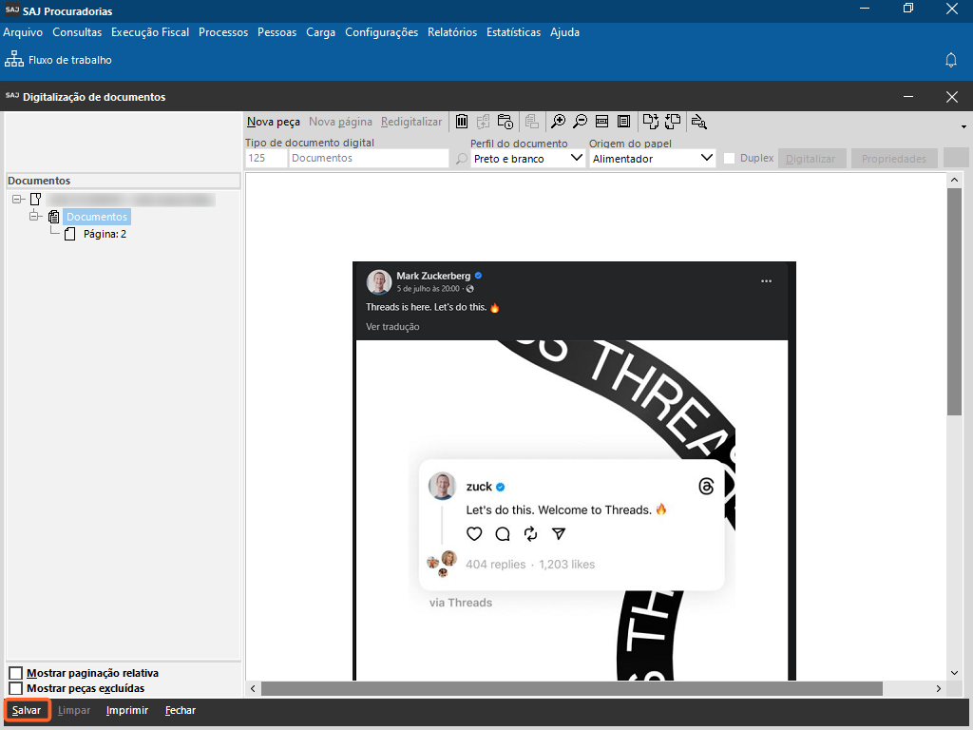Collapse the Documentos tree node

tap(35, 217)
